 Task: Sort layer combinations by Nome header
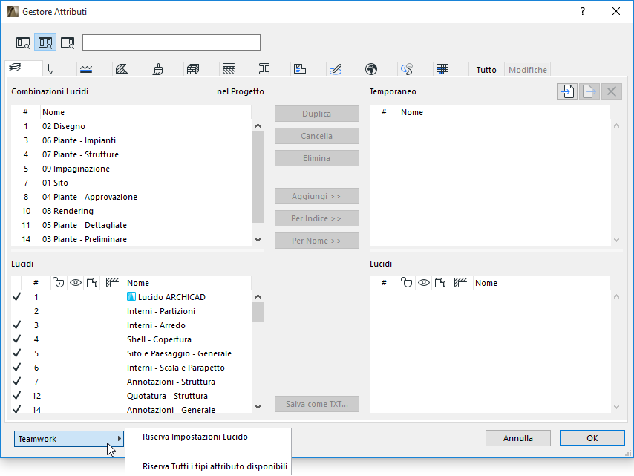(146, 112)
